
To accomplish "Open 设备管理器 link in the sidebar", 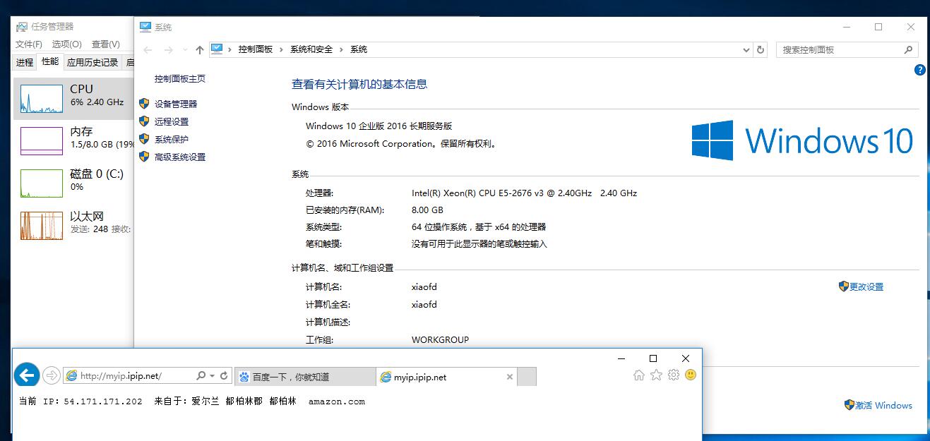I will tap(176, 104).
